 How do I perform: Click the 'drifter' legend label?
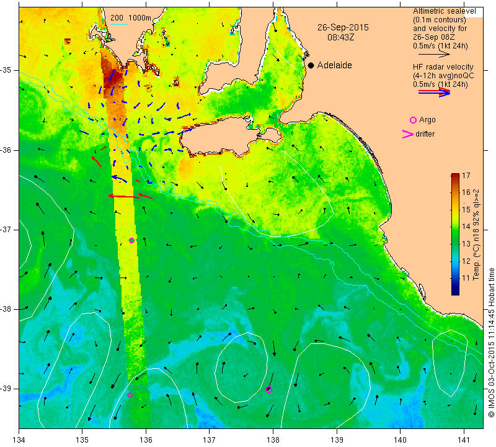(425, 134)
